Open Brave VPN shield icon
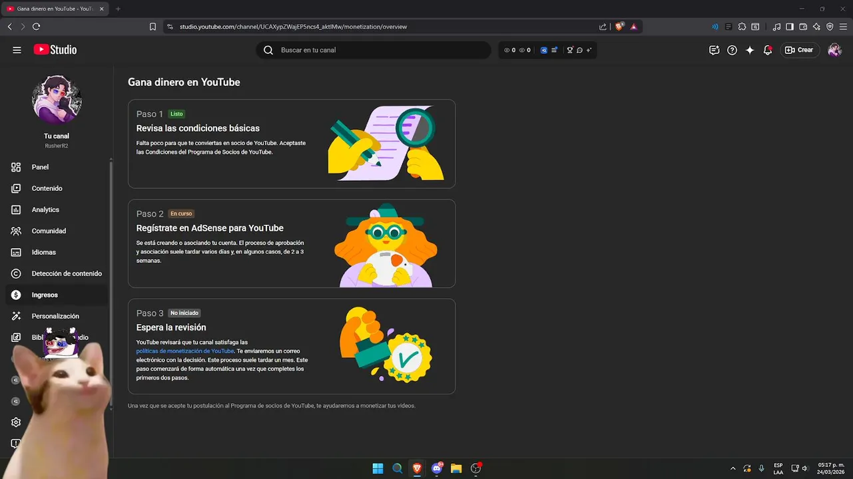This screenshot has width=853, height=479. [830, 27]
